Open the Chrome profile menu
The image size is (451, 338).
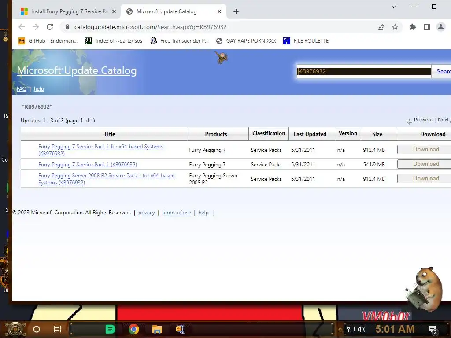440,27
